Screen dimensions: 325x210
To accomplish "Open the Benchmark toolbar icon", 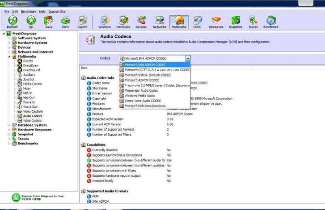I will (x=271, y=22).
